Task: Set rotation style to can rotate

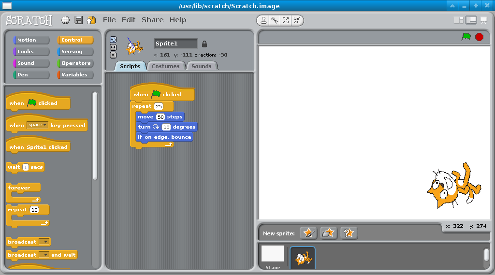Action: point(113,40)
